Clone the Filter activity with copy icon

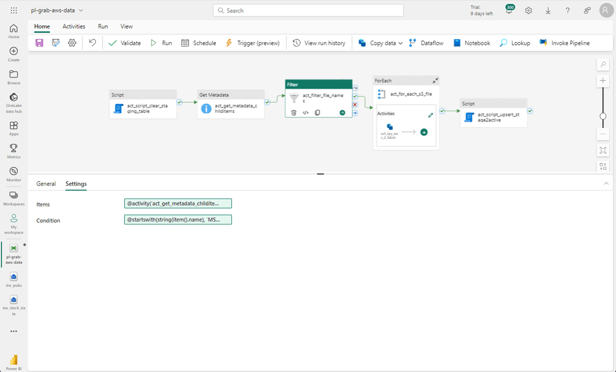pyautogui.click(x=318, y=112)
